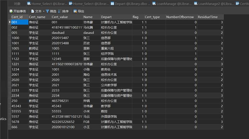
Task: Click the Name cell 马云
Action: coord(92,117)
